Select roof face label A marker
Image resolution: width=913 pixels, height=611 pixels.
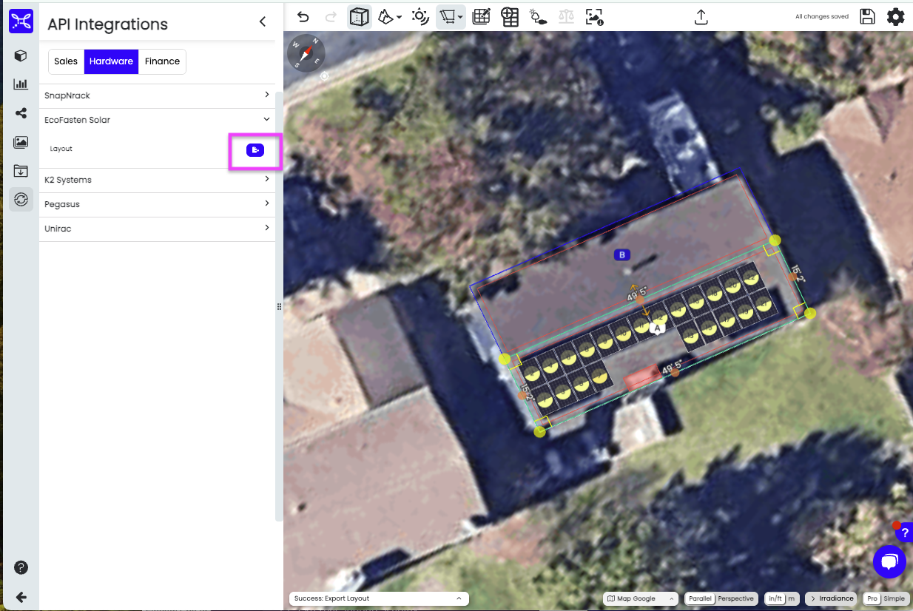656,328
